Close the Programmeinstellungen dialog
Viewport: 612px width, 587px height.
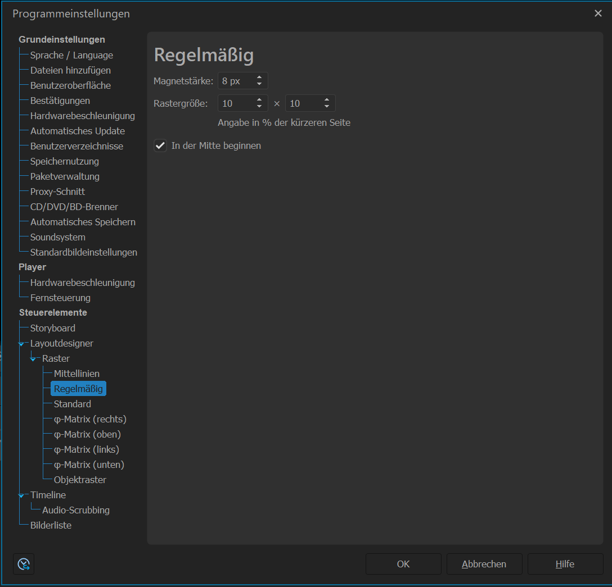[598, 13]
